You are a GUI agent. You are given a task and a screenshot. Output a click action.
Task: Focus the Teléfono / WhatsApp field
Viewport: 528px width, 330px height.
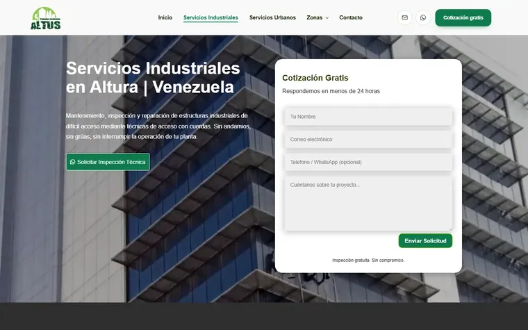click(x=368, y=162)
